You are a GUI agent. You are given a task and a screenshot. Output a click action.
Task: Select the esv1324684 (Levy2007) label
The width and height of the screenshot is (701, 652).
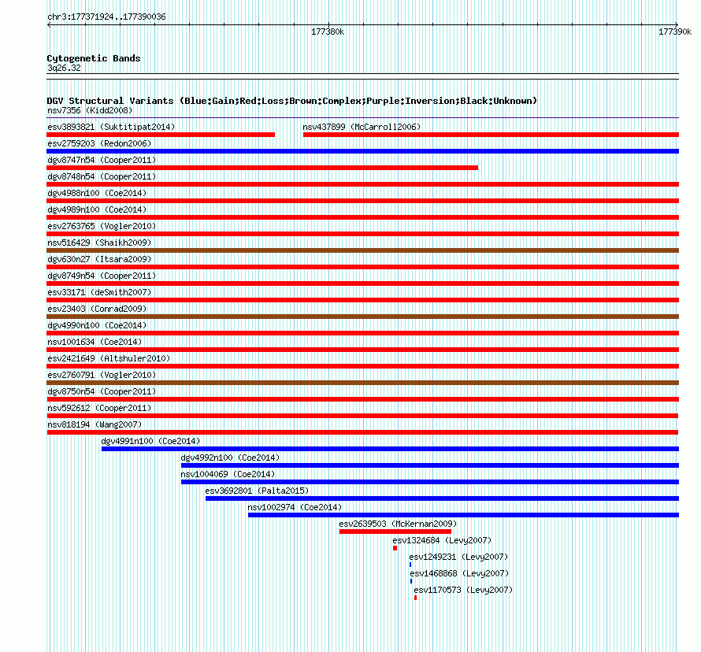[x=442, y=540]
